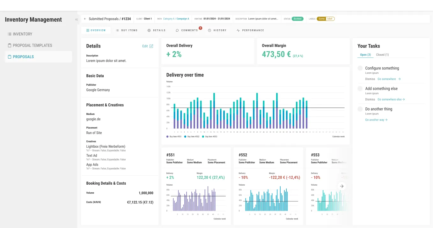This screenshot has height=228, width=433.
Task: Tick the 'Do another thing' task circle
Action: point(360,109)
